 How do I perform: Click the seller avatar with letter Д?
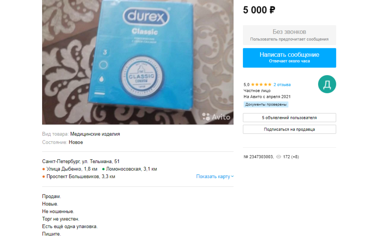pyautogui.click(x=327, y=84)
